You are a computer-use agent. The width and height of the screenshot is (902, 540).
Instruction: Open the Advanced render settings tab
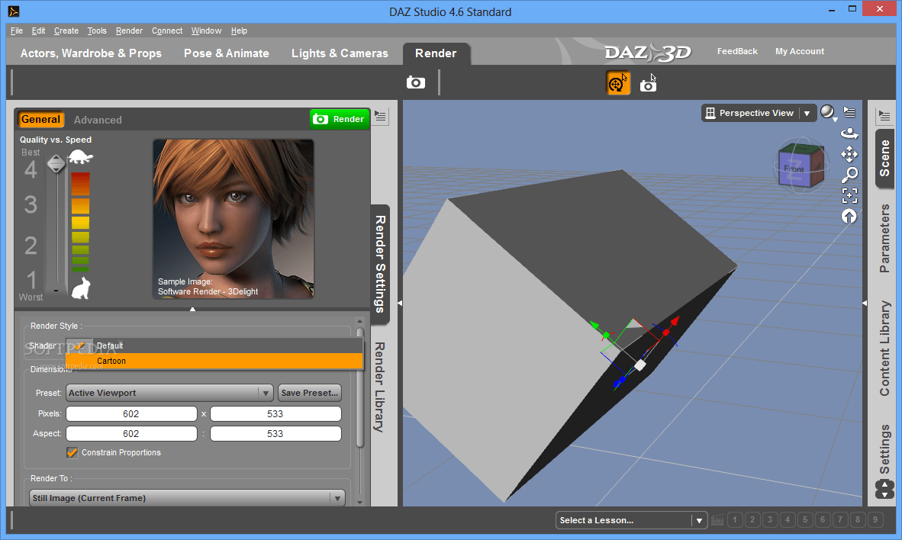(x=98, y=120)
